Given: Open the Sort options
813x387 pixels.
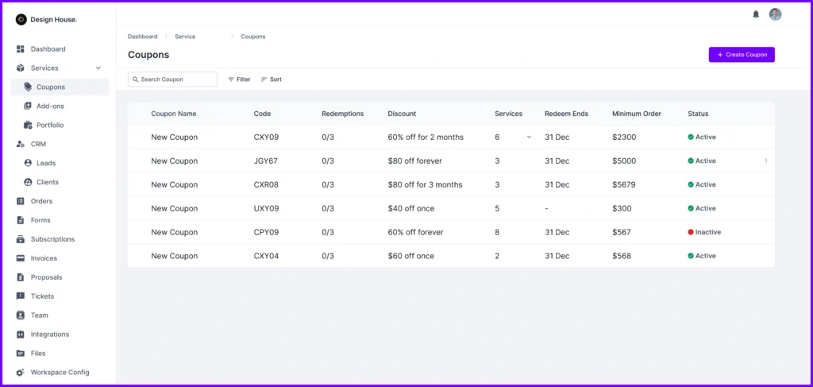Looking at the screenshot, I should (x=271, y=79).
